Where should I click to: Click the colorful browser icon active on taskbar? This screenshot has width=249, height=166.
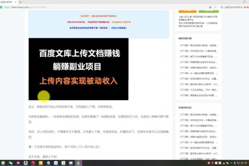tap(78, 163)
